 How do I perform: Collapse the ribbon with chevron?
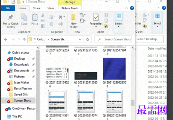pyautogui.click(x=127, y=8)
